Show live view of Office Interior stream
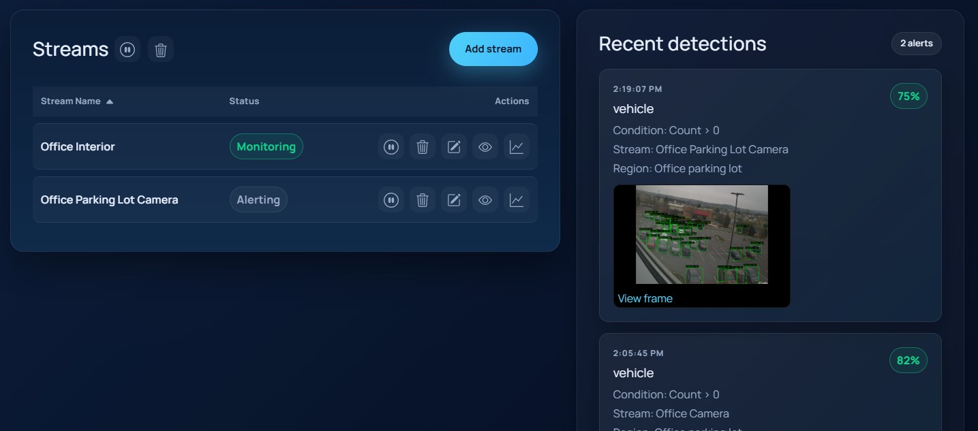This screenshot has height=431, width=978. pyautogui.click(x=485, y=146)
